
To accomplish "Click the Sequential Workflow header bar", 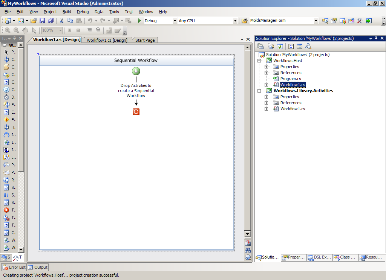I will (136, 60).
